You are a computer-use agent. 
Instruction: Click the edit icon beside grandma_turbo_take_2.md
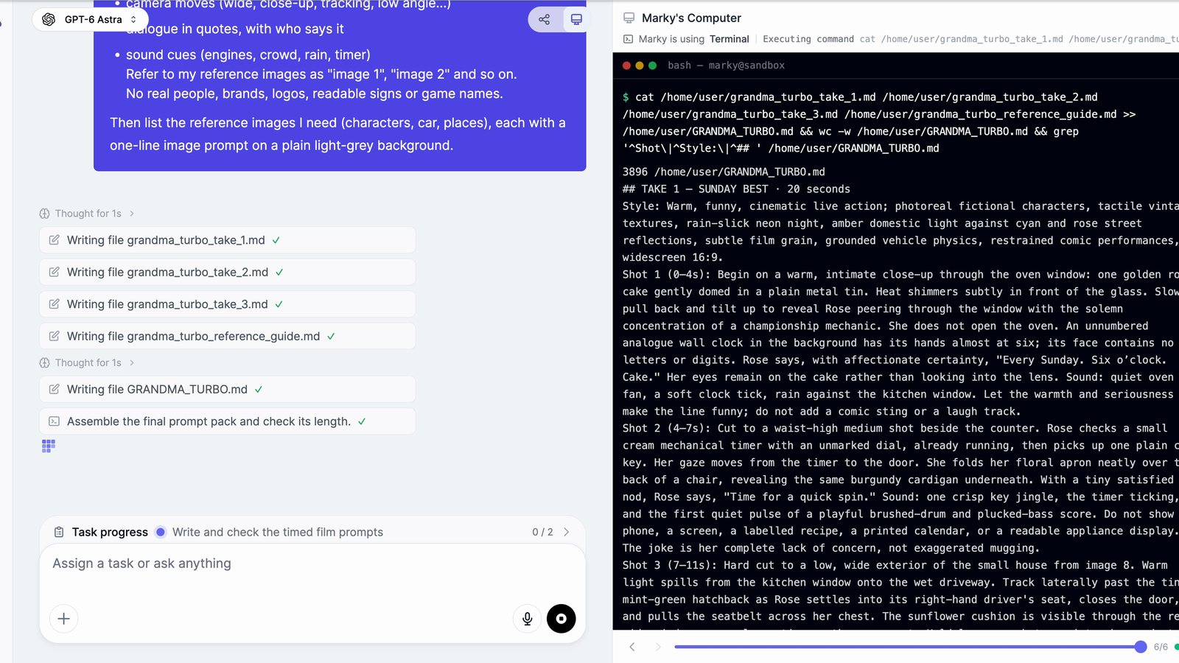(54, 272)
